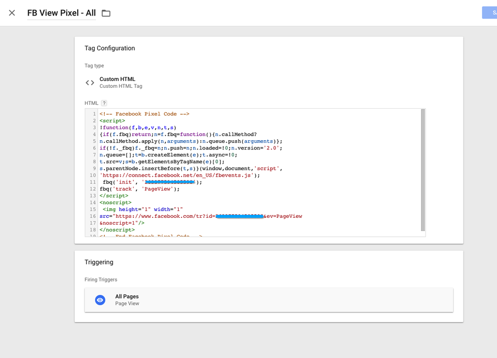The image size is (497, 358).
Task: Click the Firing Triggers label
Action: coord(101,279)
